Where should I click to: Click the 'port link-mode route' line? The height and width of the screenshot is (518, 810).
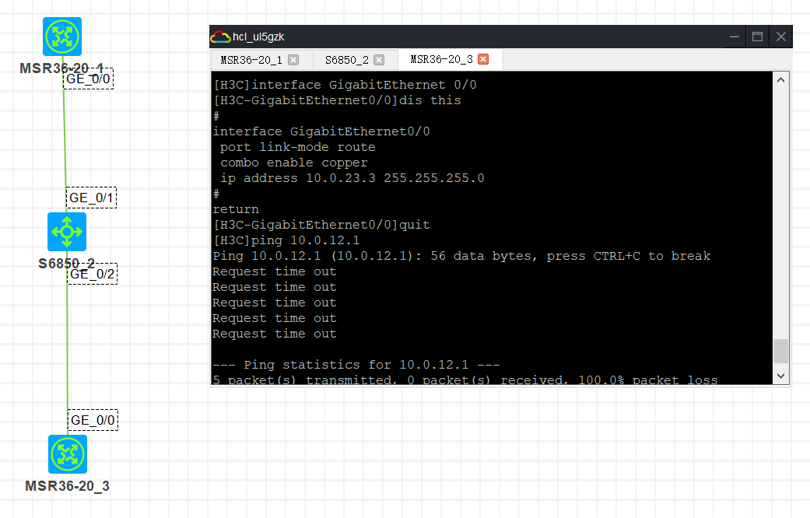click(x=297, y=147)
